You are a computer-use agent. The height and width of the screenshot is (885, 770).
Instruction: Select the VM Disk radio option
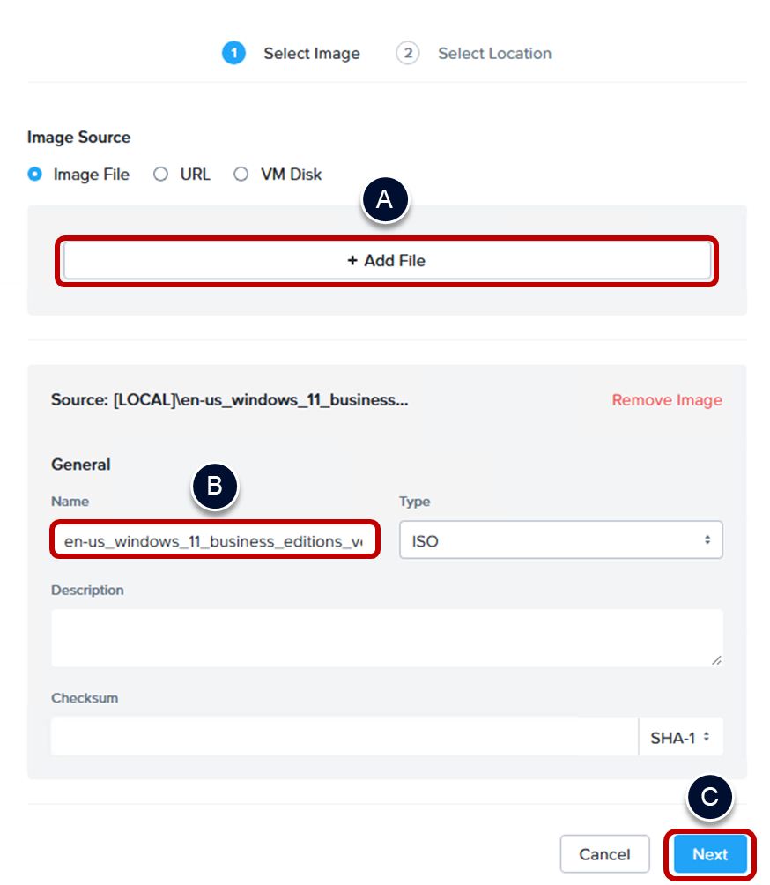click(x=241, y=175)
